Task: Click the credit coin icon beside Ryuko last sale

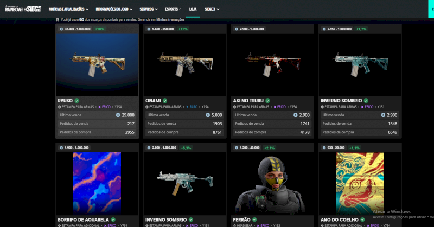Action: 118,115
